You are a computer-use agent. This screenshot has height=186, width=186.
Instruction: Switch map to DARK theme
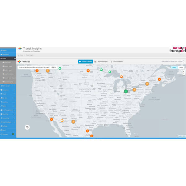click(181, 67)
